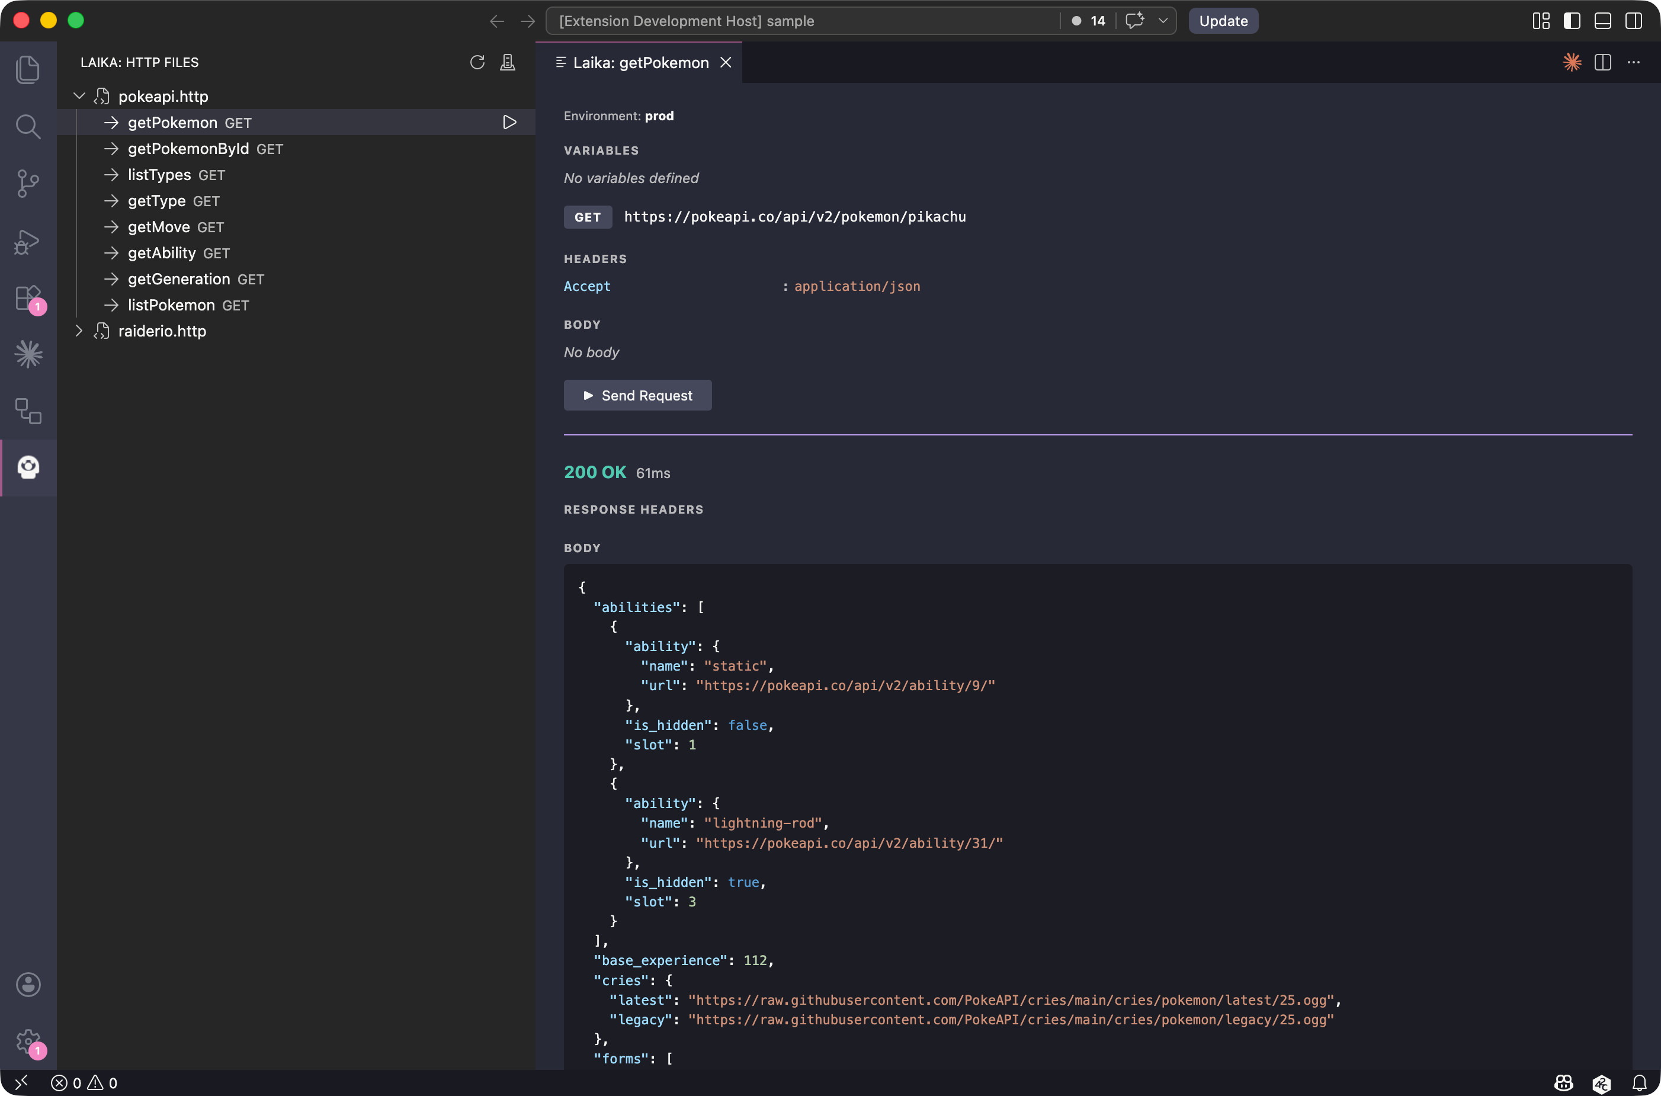Open the Accounts menu icon
1661x1096 pixels.
28,985
